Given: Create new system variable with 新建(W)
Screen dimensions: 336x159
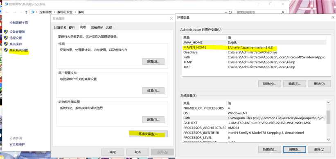Looking at the screenshot, I should (x=270, y=149).
